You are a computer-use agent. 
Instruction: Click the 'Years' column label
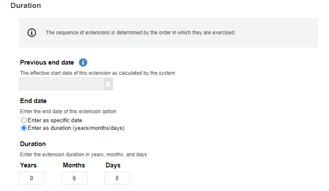point(28,165)
